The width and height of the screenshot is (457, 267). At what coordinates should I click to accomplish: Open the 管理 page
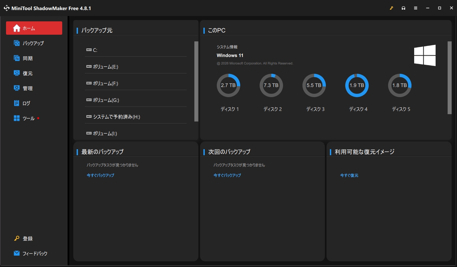tap(34, 88)
